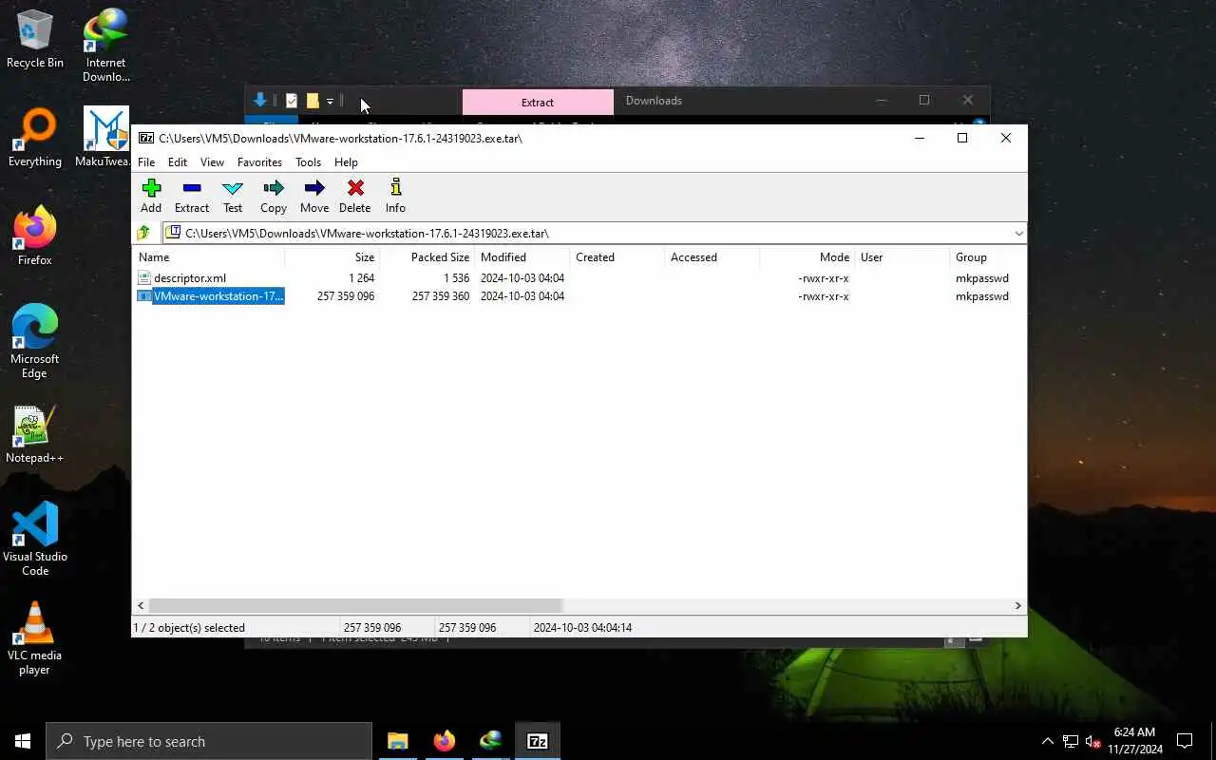The height and width of the screenshot is (760, 1216).
Task: Sort files by Size column
Action: 332,257
